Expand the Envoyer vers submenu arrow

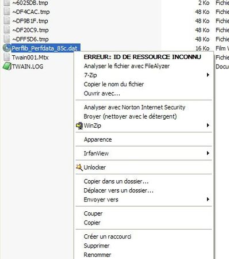click(x=208, y=199)
